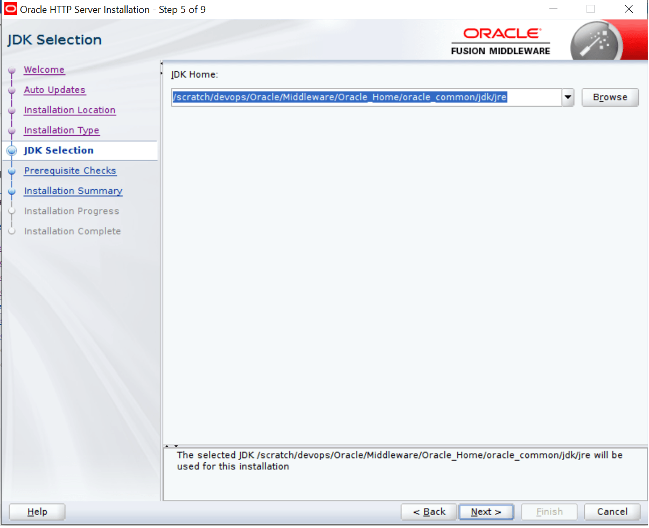
Task: Click the dot next to Prerequisite Checks step
Action: [x=12, y=170]
